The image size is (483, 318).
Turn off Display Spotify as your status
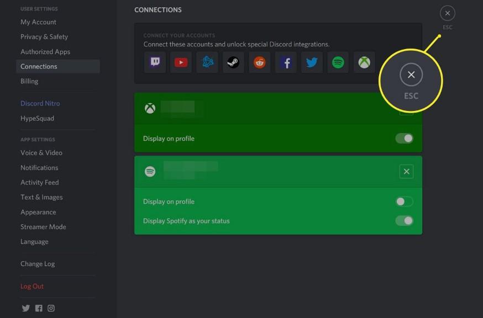click(x=404, y=220)
